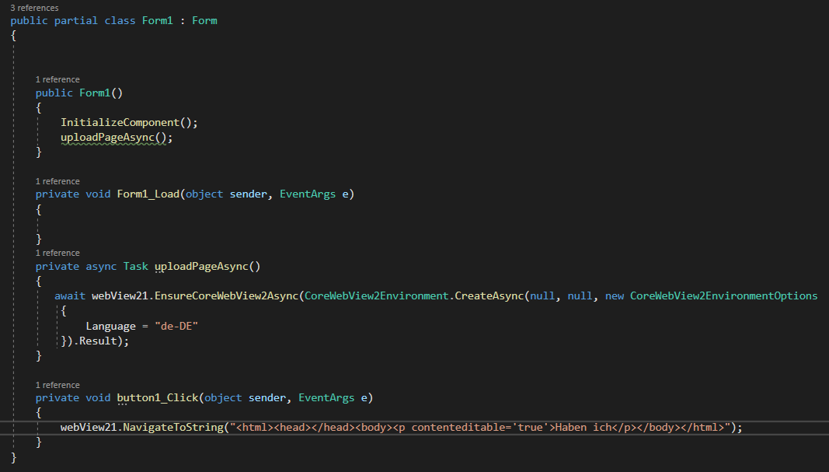Click the "de-DE" string literal
829x472 pixels.
point(176,327)
